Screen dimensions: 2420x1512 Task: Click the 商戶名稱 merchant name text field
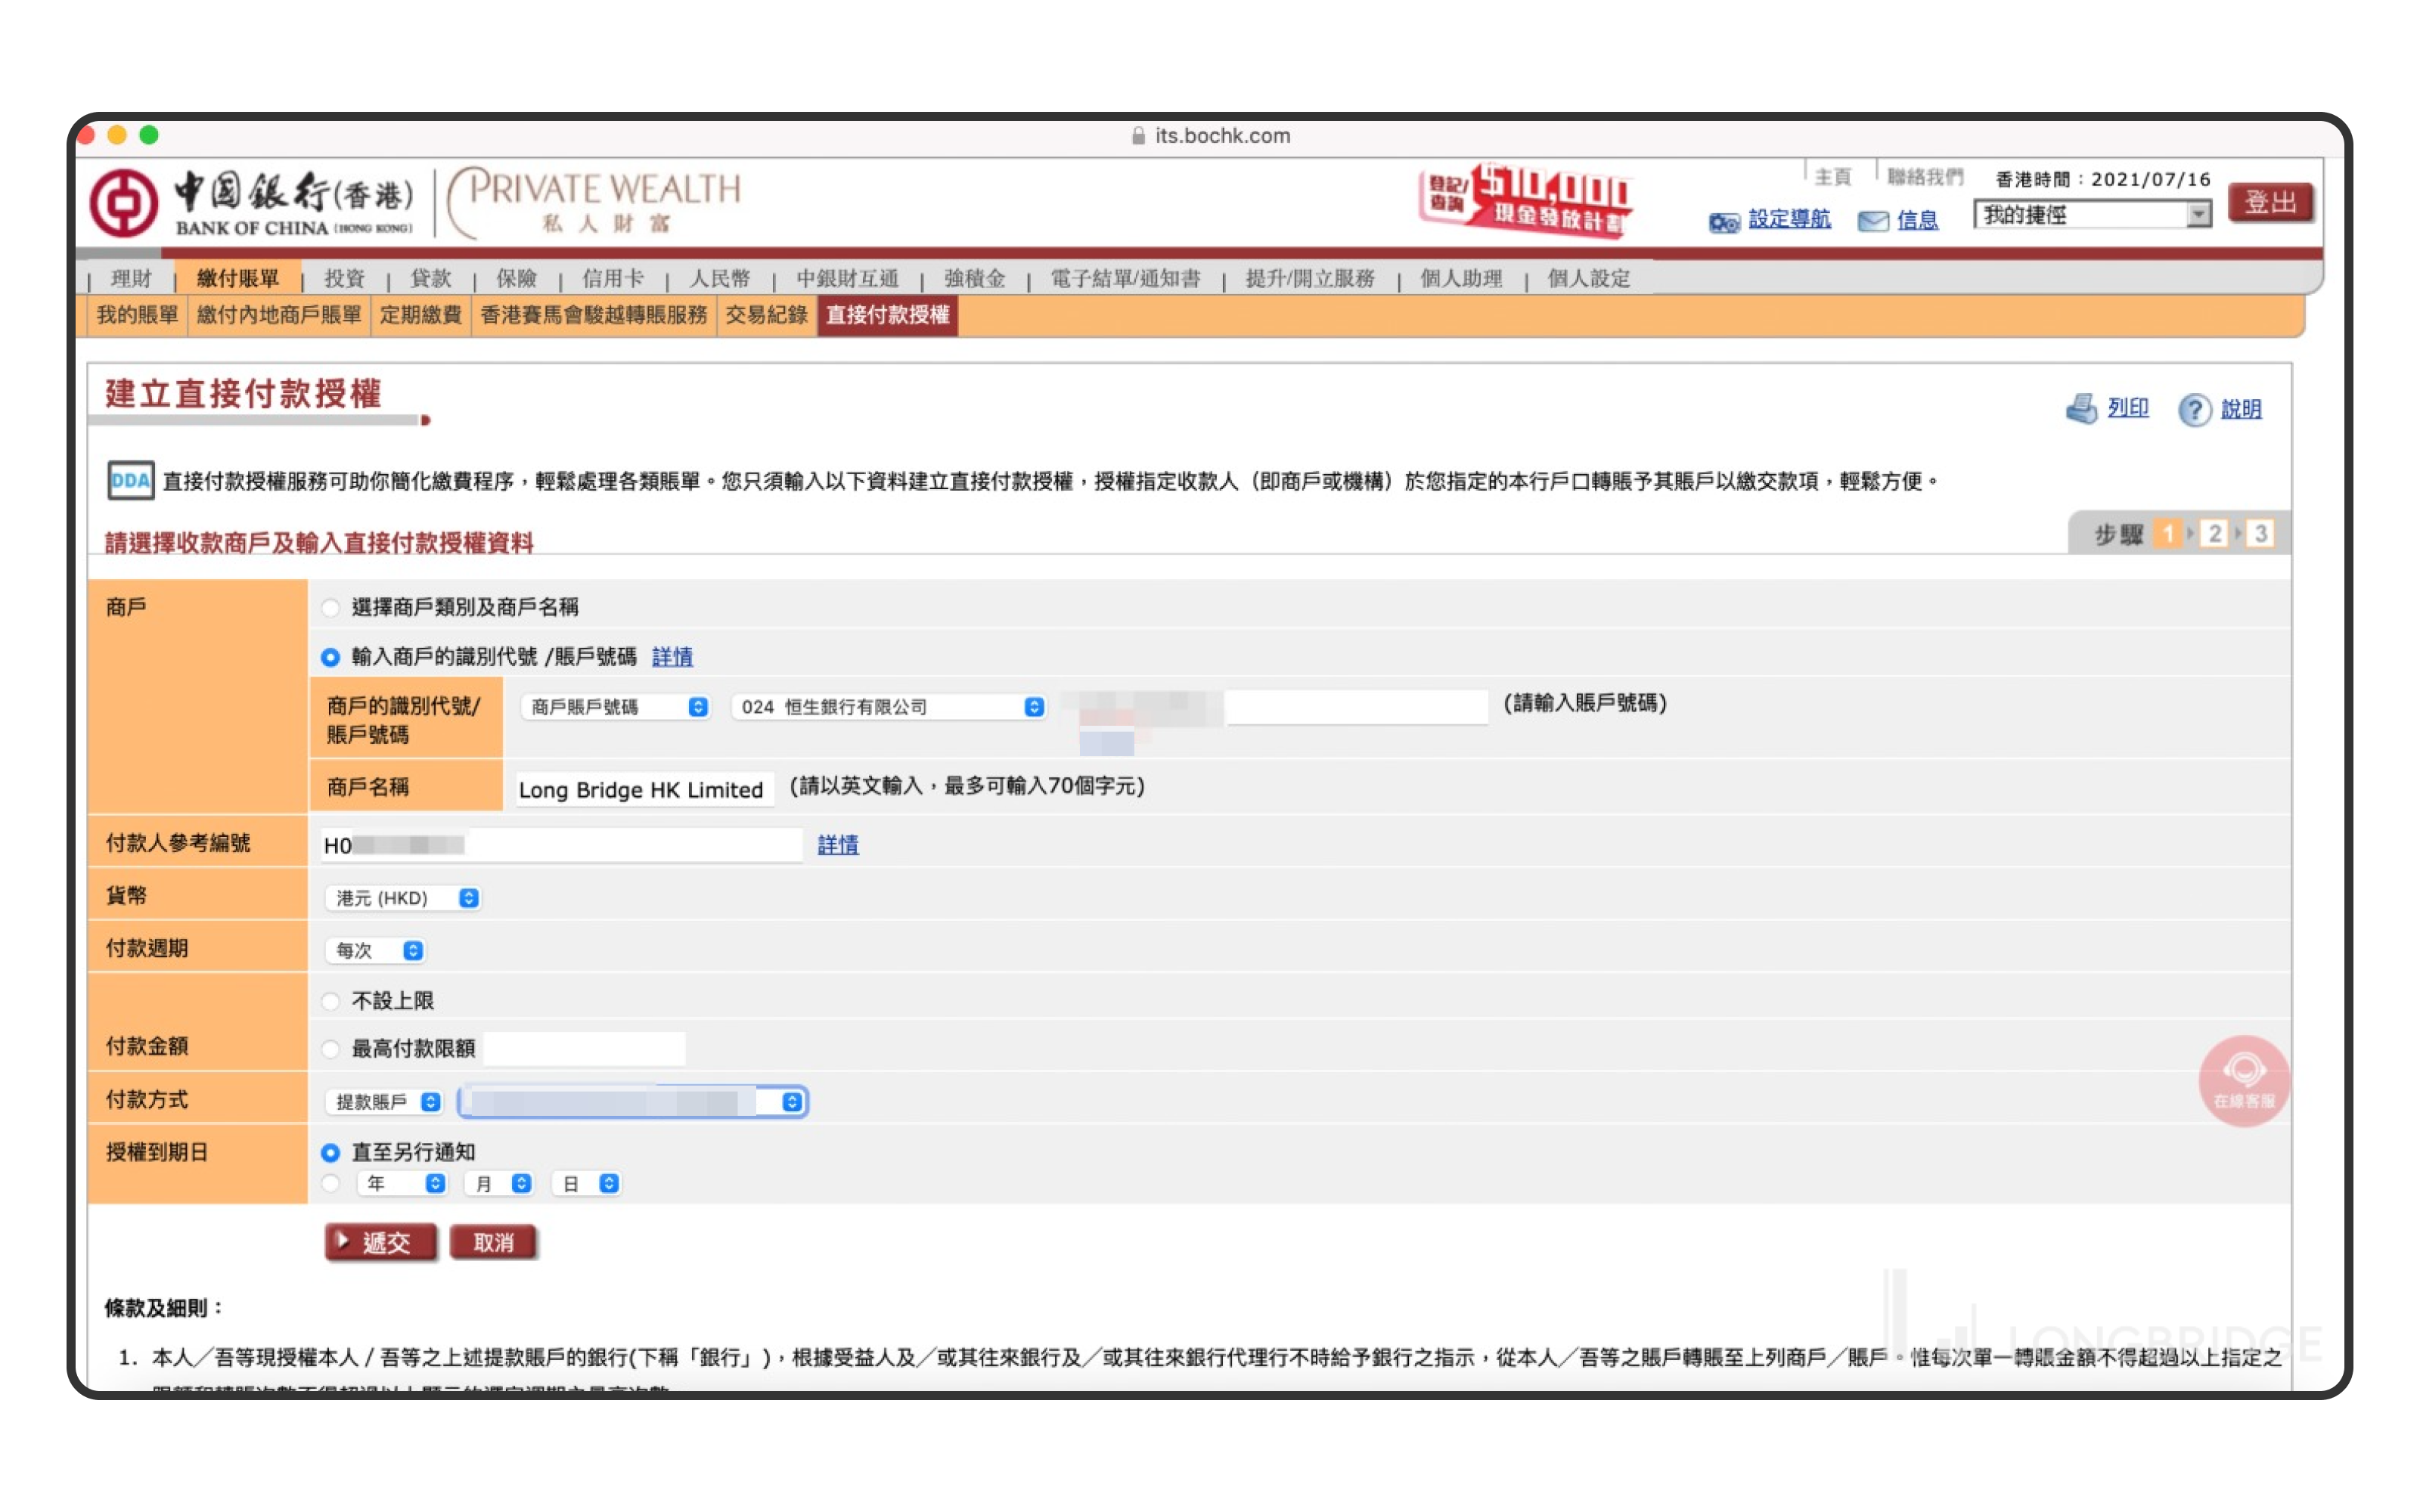[643, 789]
